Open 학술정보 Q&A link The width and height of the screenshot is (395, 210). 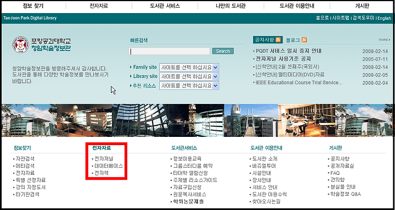click(346, 194)
